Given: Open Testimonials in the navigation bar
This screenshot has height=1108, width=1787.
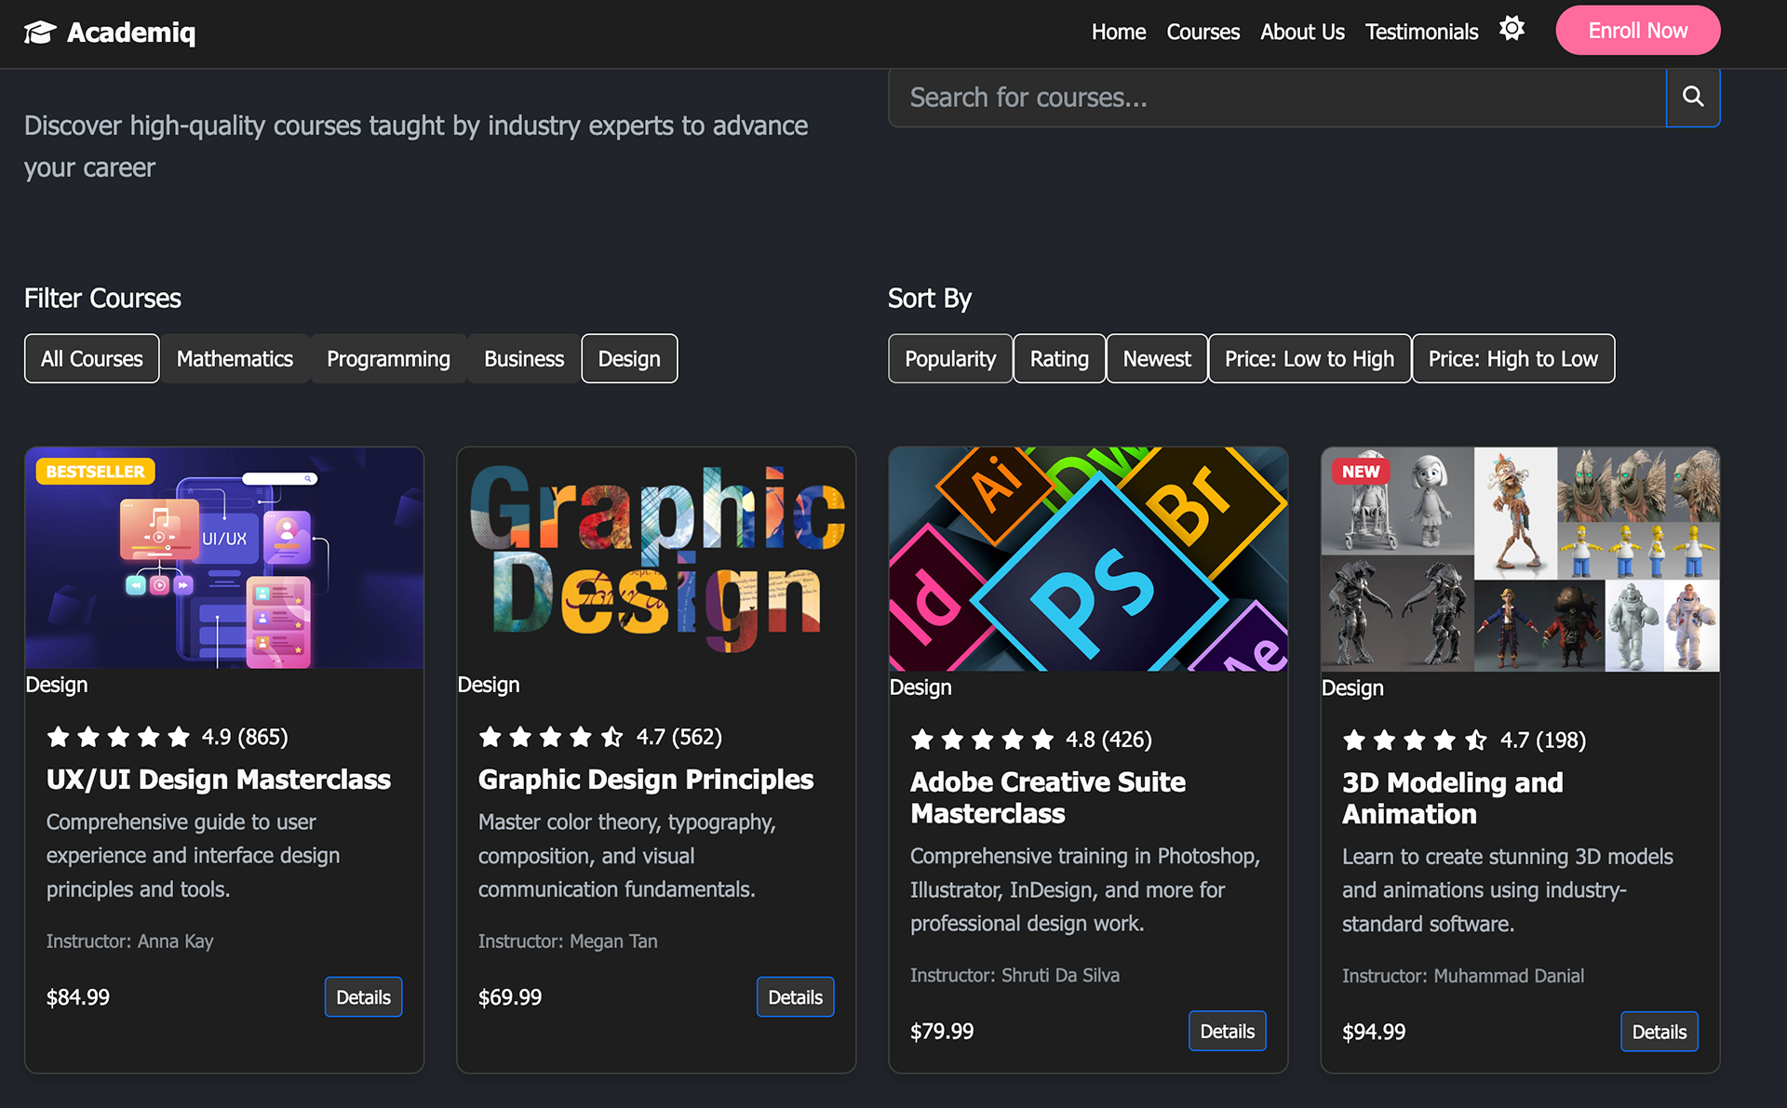Looking at the screenshot, I should coord(1420,33).
